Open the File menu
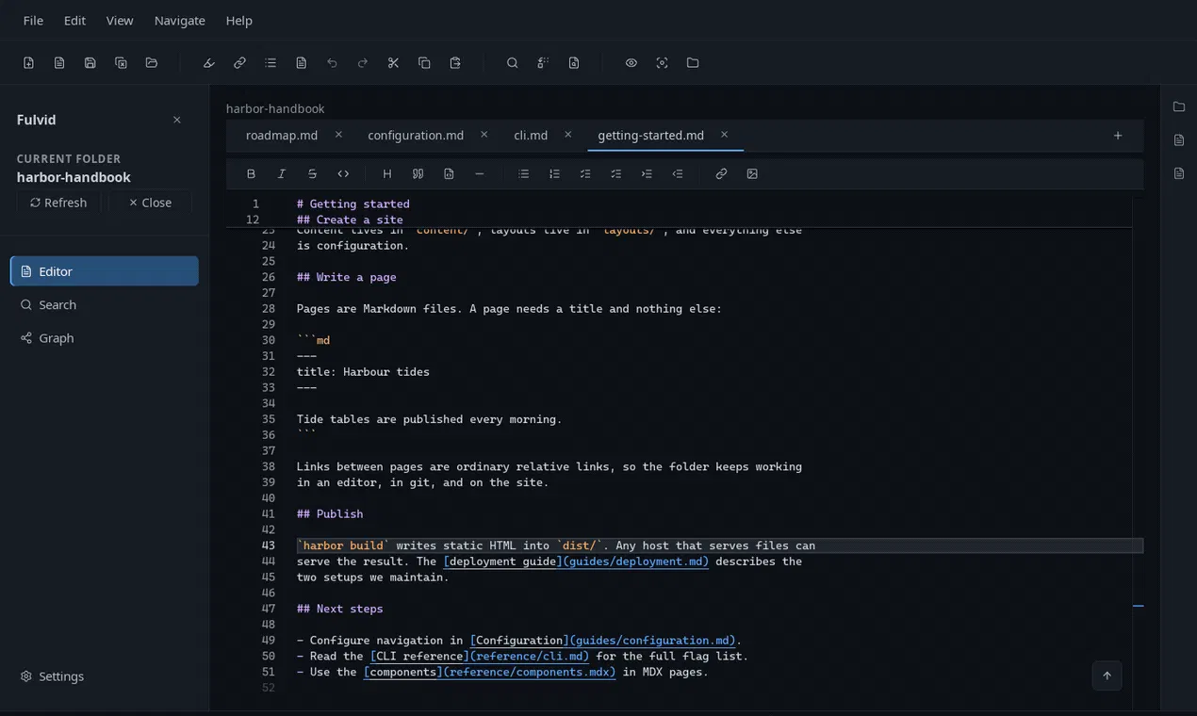This screenshot has width=1197, height=716. (33, 21)
